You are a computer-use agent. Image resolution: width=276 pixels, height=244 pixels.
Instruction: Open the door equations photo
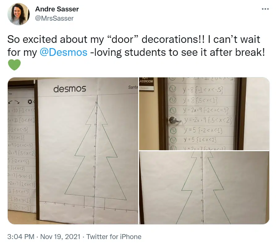pos(204,114)
